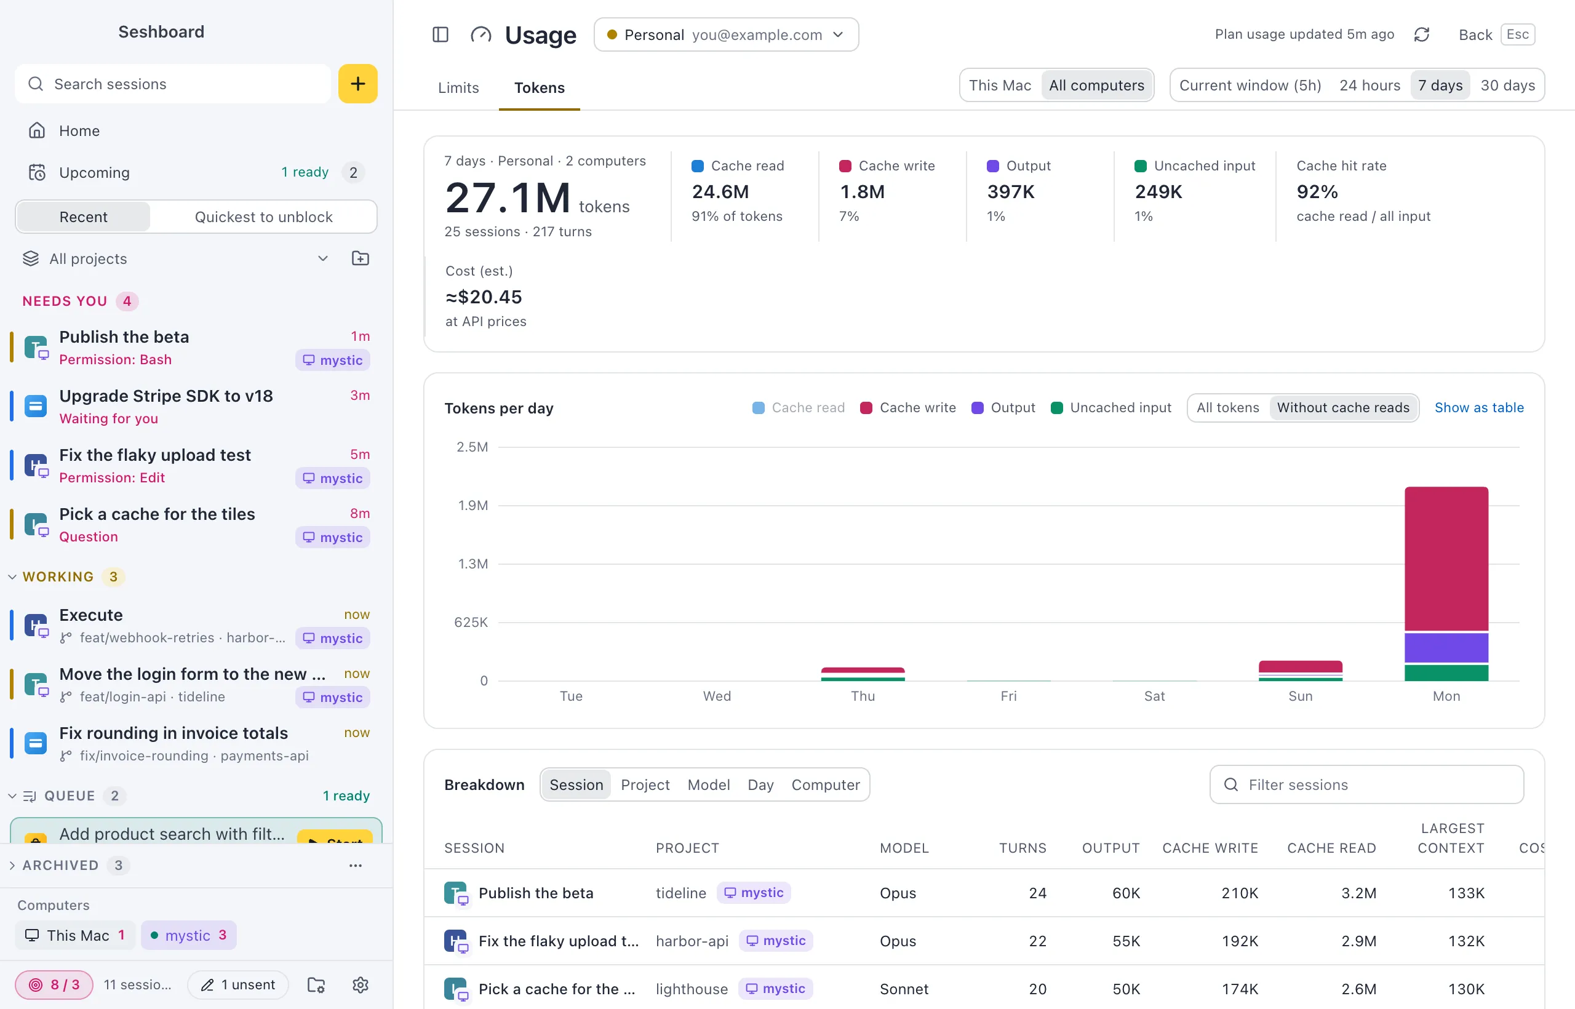Break down by Project
This screenshot has width=1575, height=1009.
tap(645, 785)
